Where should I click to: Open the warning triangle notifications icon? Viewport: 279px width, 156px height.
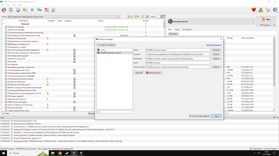click(261, 10)
